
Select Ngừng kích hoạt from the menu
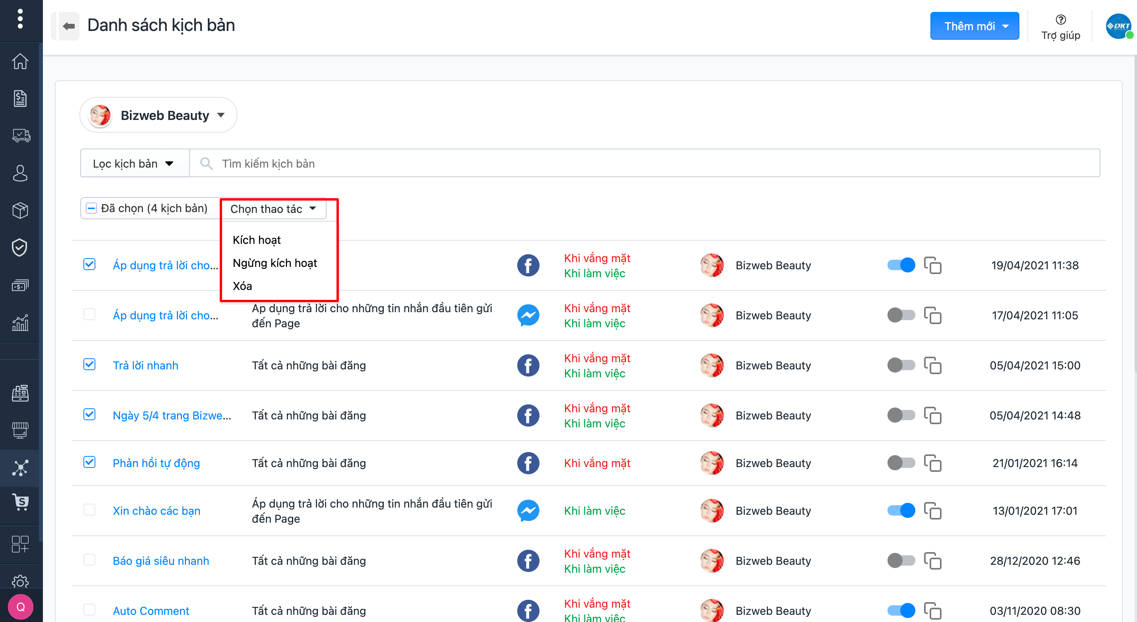pyautogui.click(x=275, y=263)
